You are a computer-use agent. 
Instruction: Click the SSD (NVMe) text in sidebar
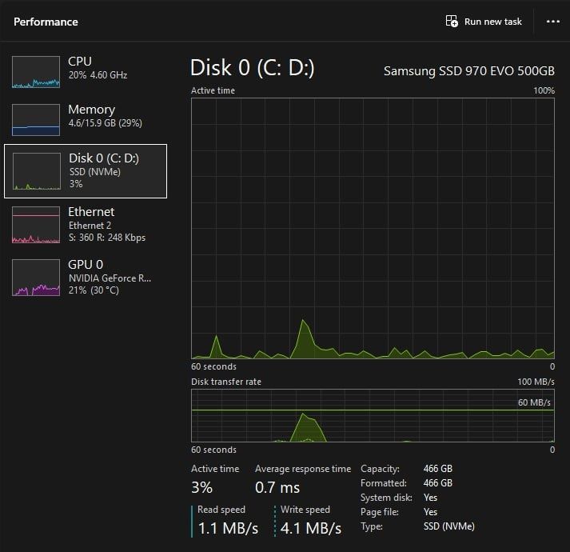pos(95,172)
